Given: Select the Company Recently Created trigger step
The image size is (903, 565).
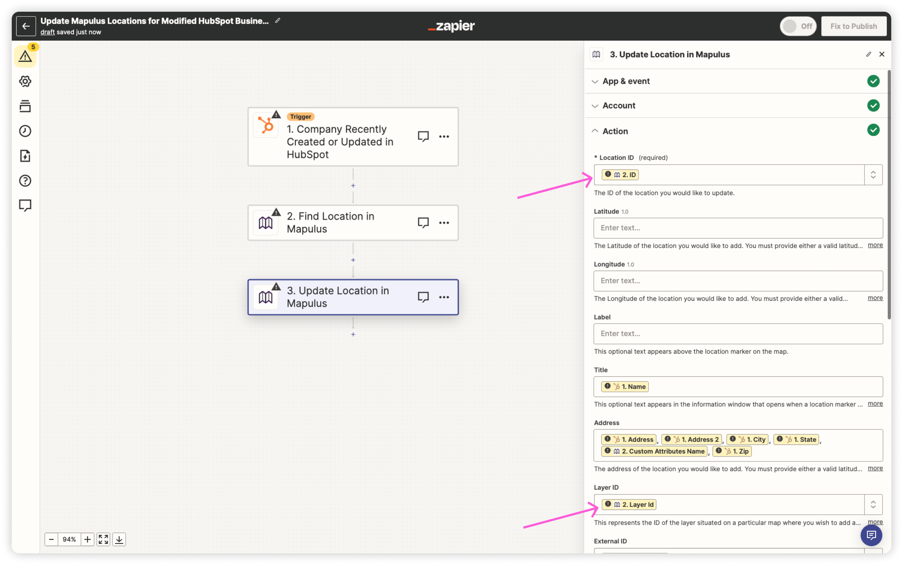Looking at the screenshot, I should (353, 137).
